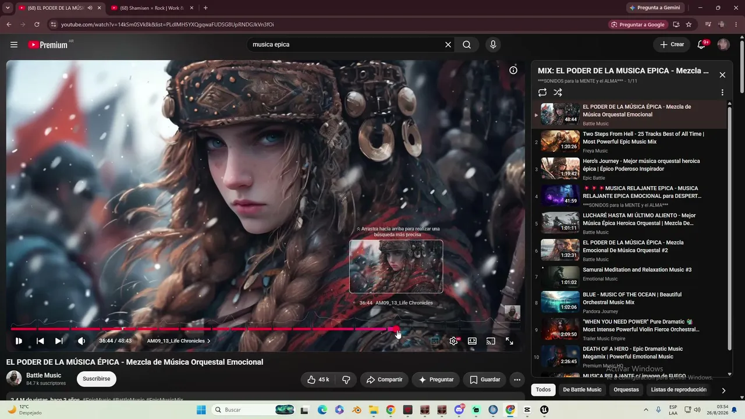The image size is (745, 419).
Task: Open the Crear menu
Action: click(x=672, y=45)
